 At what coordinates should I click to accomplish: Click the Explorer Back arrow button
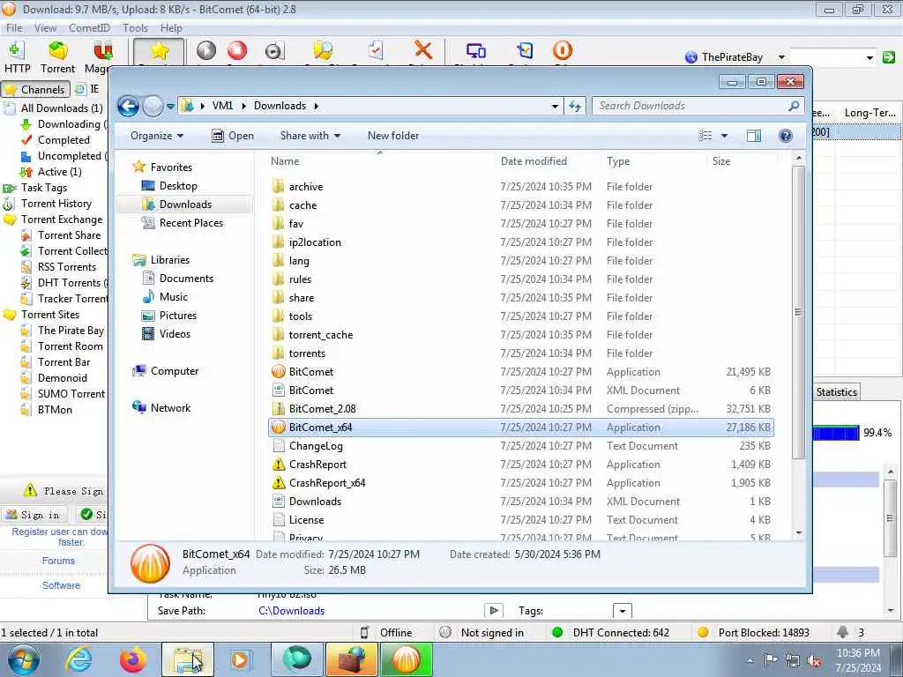128,106
